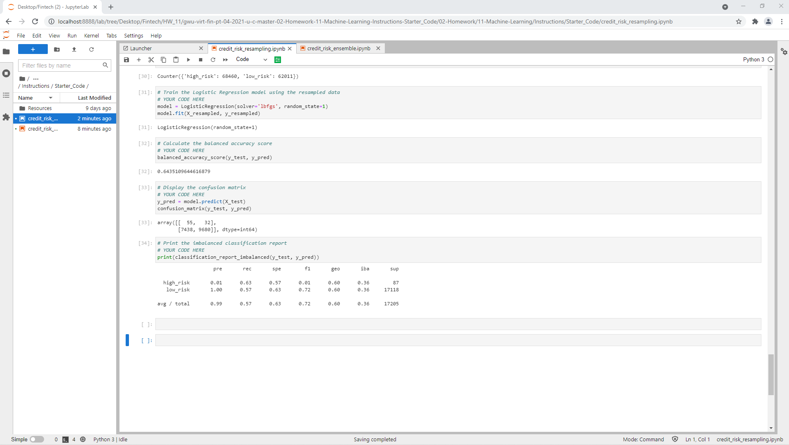
Task: Open the Edit menu
Action: point(37,36)
